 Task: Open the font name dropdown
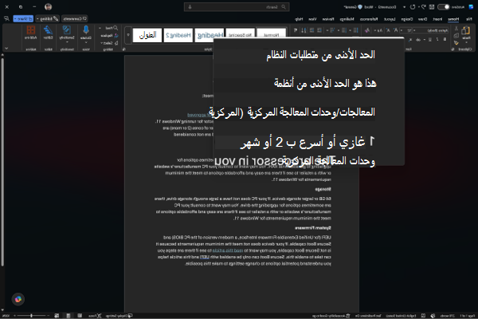coord(414,30)
